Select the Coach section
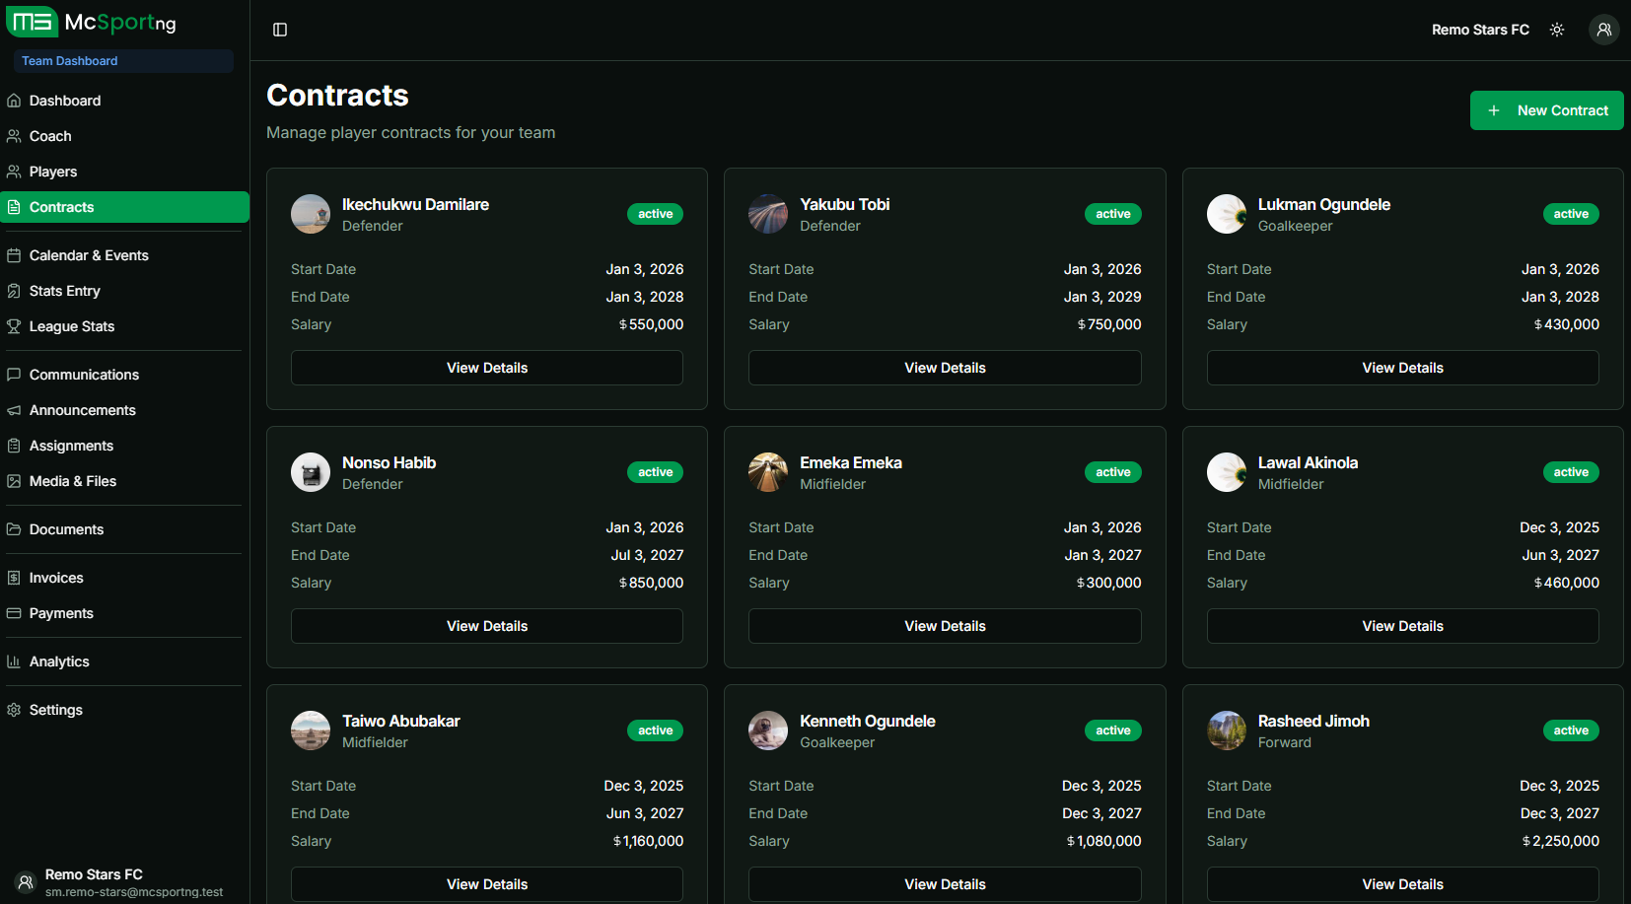Image resolution: width=1631 pixels, height=904 pixels. [51, 135]
